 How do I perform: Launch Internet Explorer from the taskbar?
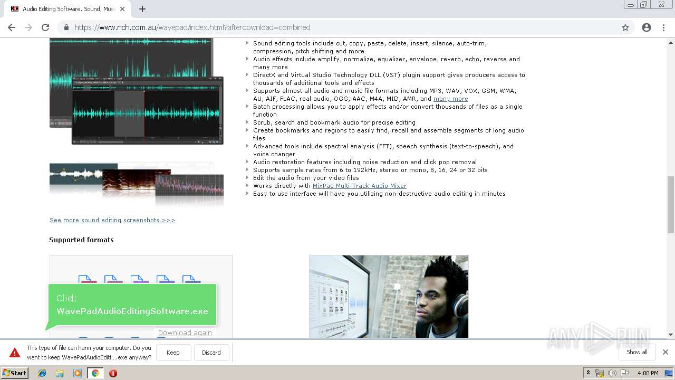point(42,373)
